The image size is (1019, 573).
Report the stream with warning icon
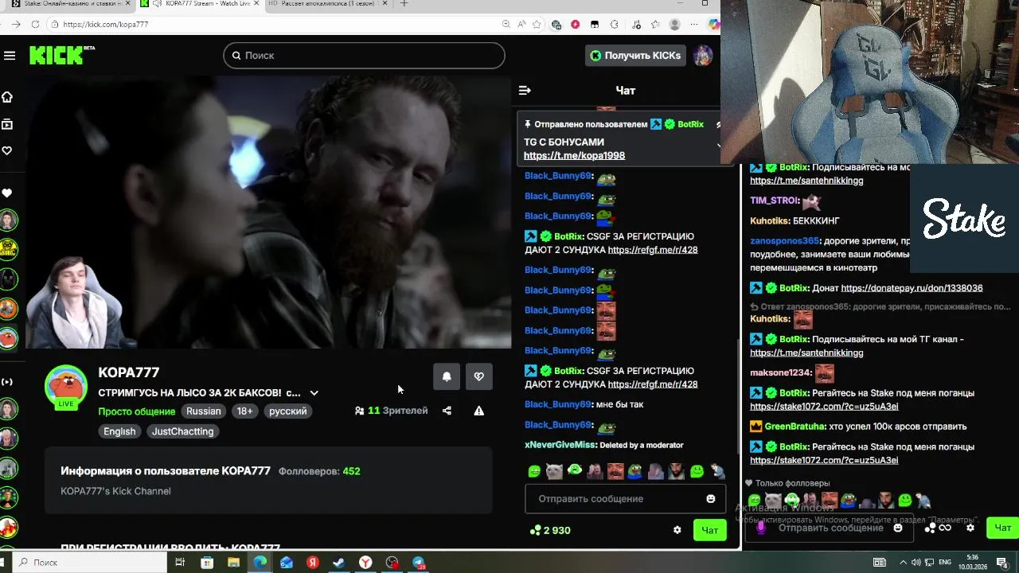478,411
